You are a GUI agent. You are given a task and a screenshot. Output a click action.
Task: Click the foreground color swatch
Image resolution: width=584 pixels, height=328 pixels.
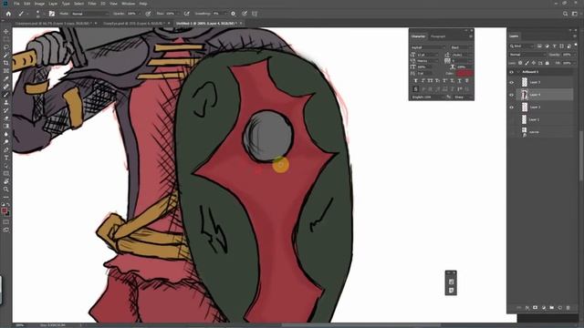click(5, 210)
